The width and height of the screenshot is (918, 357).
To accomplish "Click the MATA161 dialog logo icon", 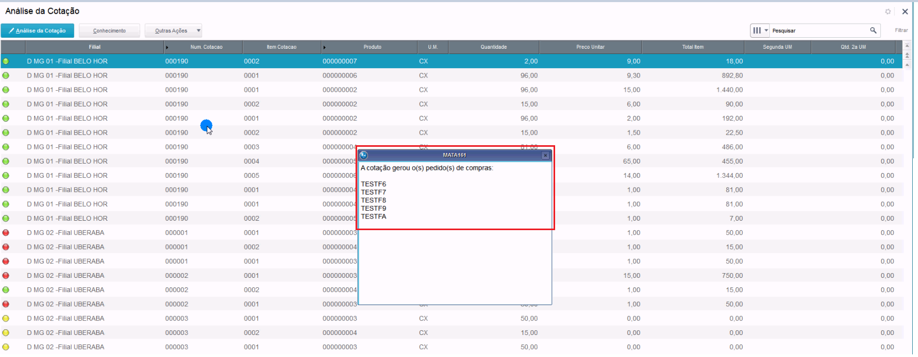I will tap(363, 155).
